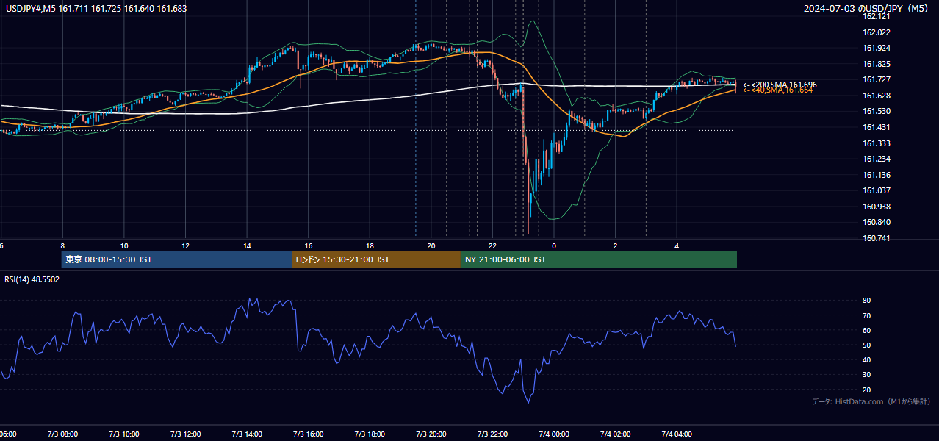The width and height of the screenshot is (939, 441).
Task: Select the NY 21:00-06:00 JST session bar
Action: tap(599, 259)
